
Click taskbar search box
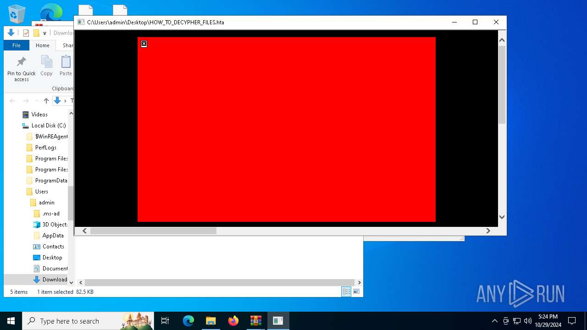pos(88,321)
